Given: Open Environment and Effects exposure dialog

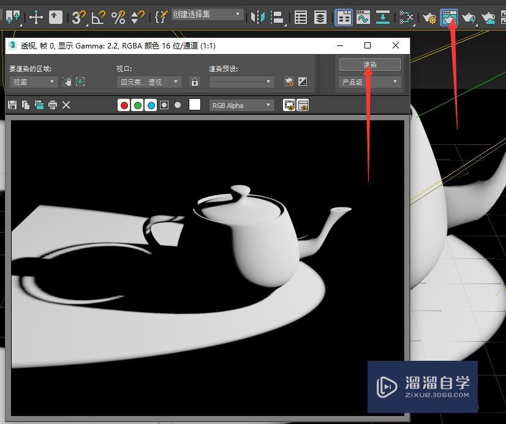Looking at the screenshot, I should (x=303, y=82).
